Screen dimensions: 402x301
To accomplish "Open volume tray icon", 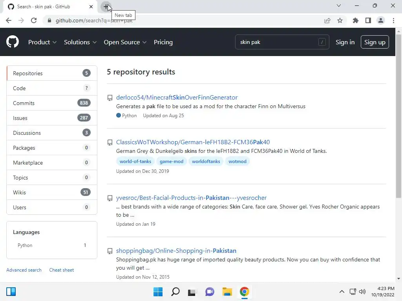I will tap(362, 292).
